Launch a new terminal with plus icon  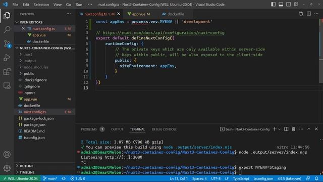pos(275,129)
